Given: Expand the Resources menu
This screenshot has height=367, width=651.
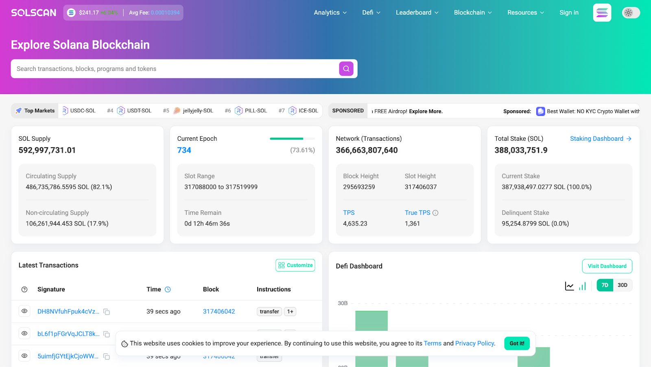Looking at the screenshot, I should (525, 13).
